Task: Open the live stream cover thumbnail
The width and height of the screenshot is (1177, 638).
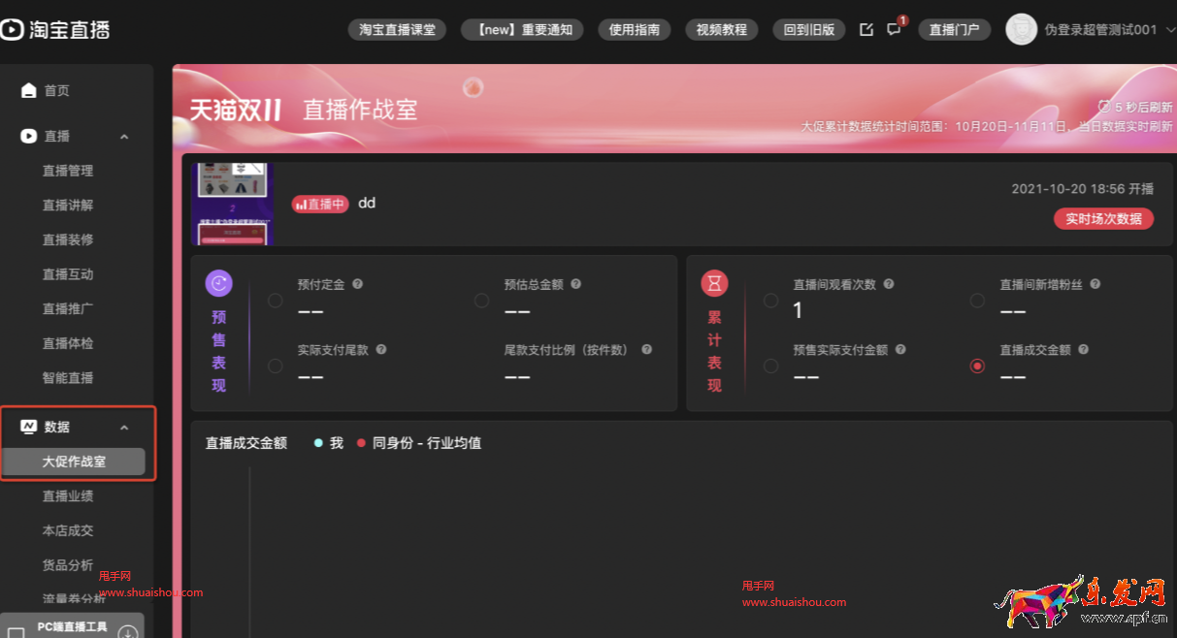Action: coord(233,204)
